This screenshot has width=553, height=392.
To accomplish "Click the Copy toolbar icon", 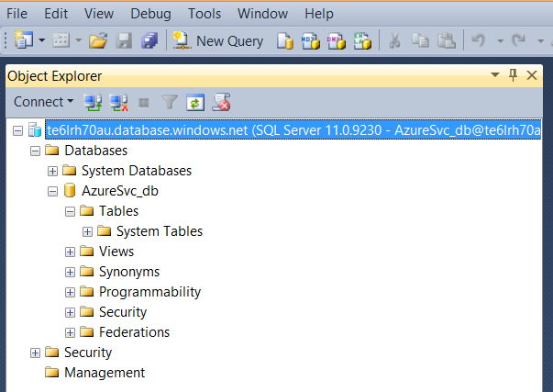I will pos(420,40).
